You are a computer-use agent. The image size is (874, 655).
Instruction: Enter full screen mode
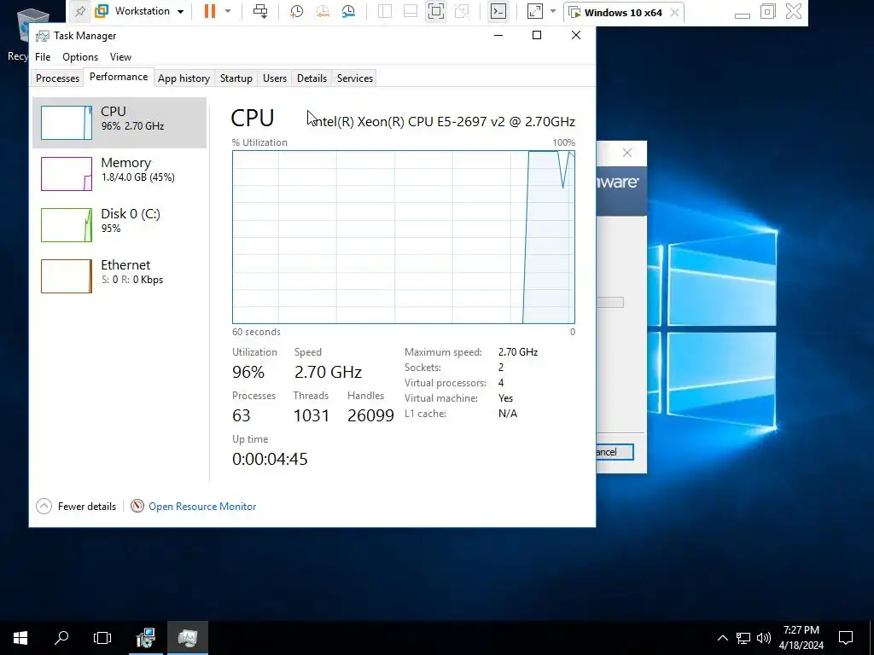click(436, 11)
